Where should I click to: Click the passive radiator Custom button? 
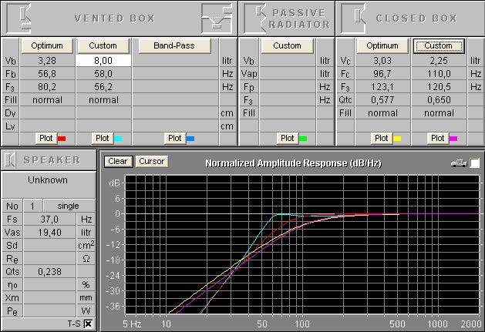[287, 45]
